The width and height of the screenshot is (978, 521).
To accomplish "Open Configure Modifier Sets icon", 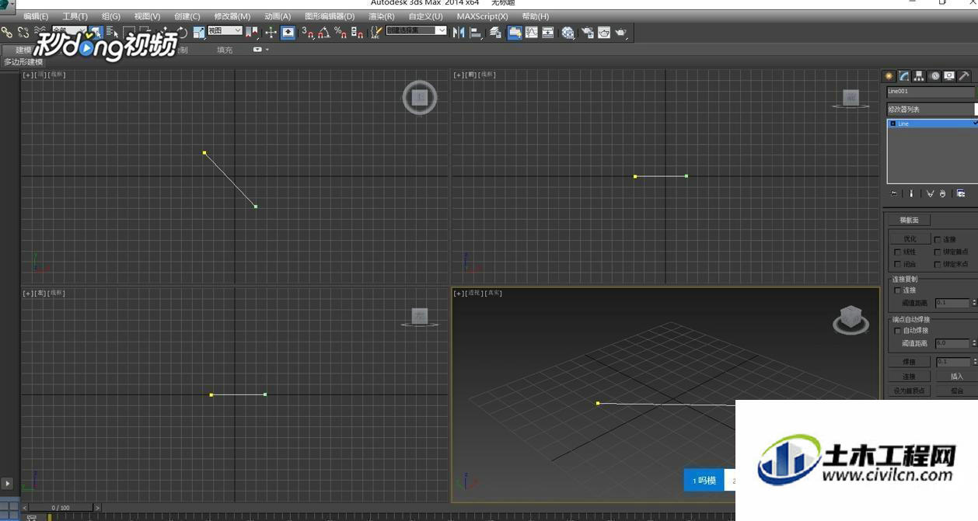I will coord(961,193).
